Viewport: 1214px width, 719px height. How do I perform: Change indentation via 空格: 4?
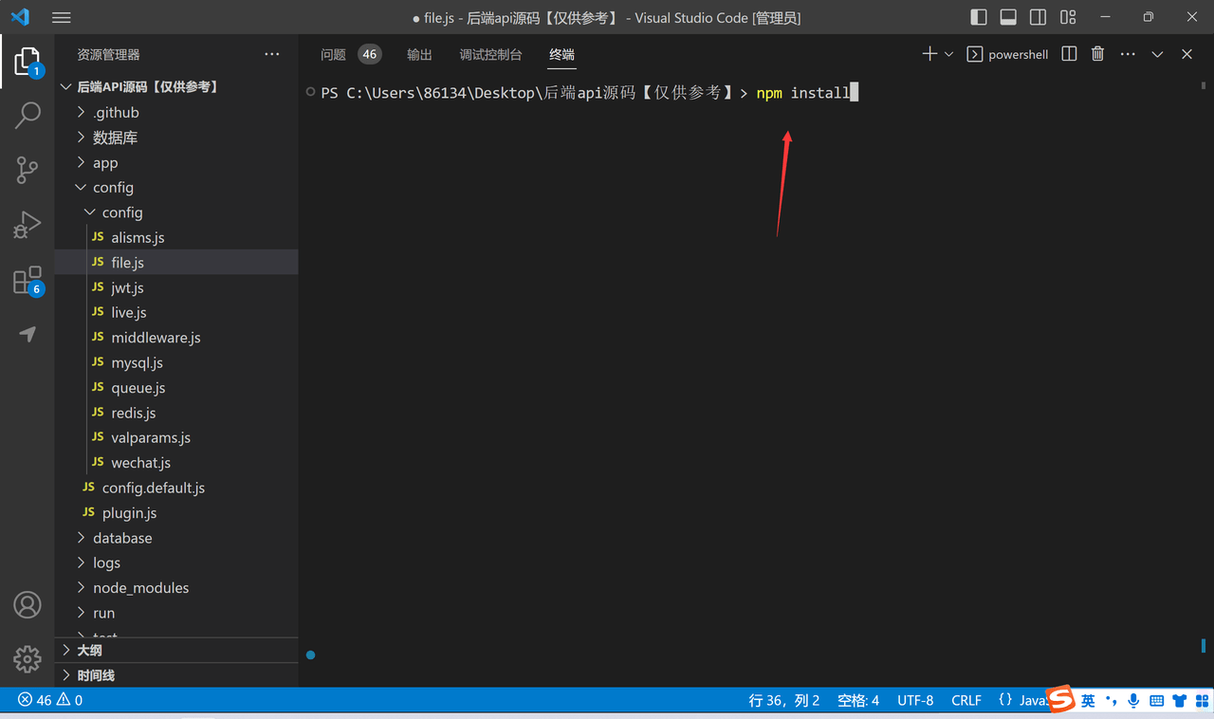[x=858, y=700]
